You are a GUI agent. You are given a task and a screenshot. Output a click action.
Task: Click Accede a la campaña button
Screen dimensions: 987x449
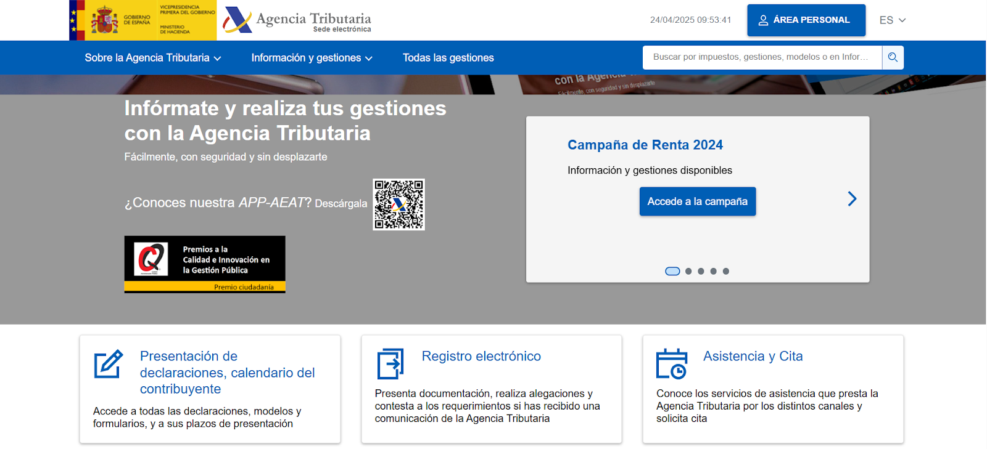tap(698, 201)
